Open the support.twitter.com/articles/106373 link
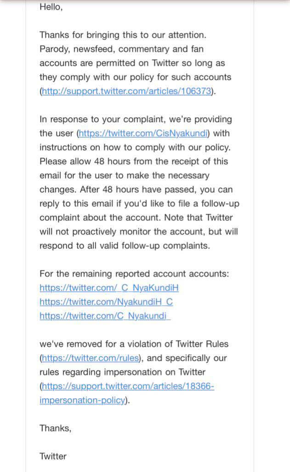The width and height of the screenshot is (290, 472). [127, 91]
